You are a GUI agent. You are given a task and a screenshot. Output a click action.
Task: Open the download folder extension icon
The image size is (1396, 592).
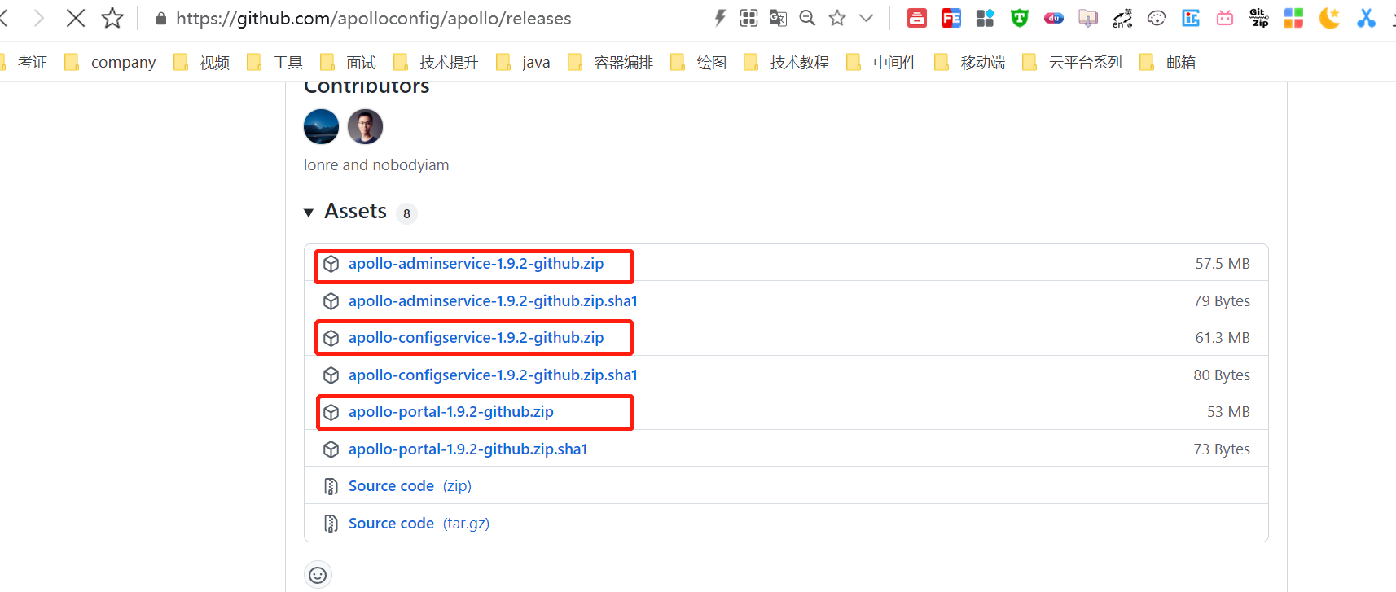click(1088, 18)
